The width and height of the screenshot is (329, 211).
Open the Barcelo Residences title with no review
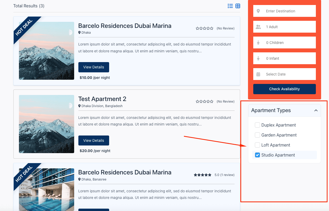tap(125, 26)
